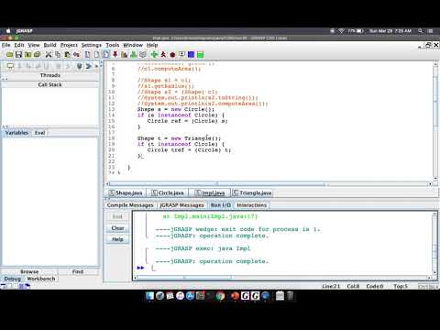The height and width of the screenshot is (330, 440).
Task: Open the Project menu
Action: pos(69,45)
